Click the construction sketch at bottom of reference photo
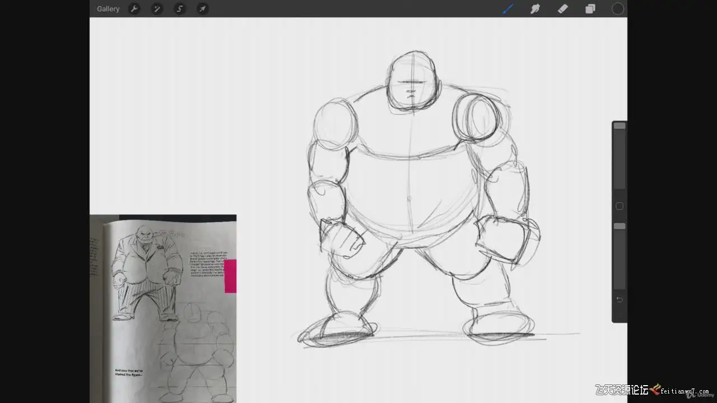 [x=196, y=353]
